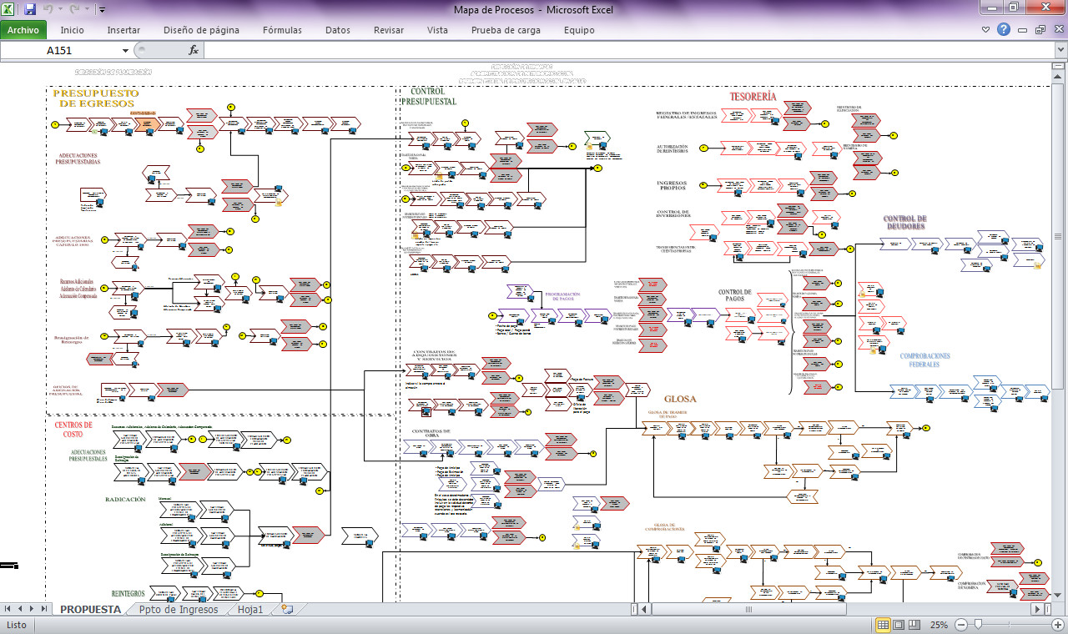Switch to Page Layout view in status bar

tap(899, 625)
